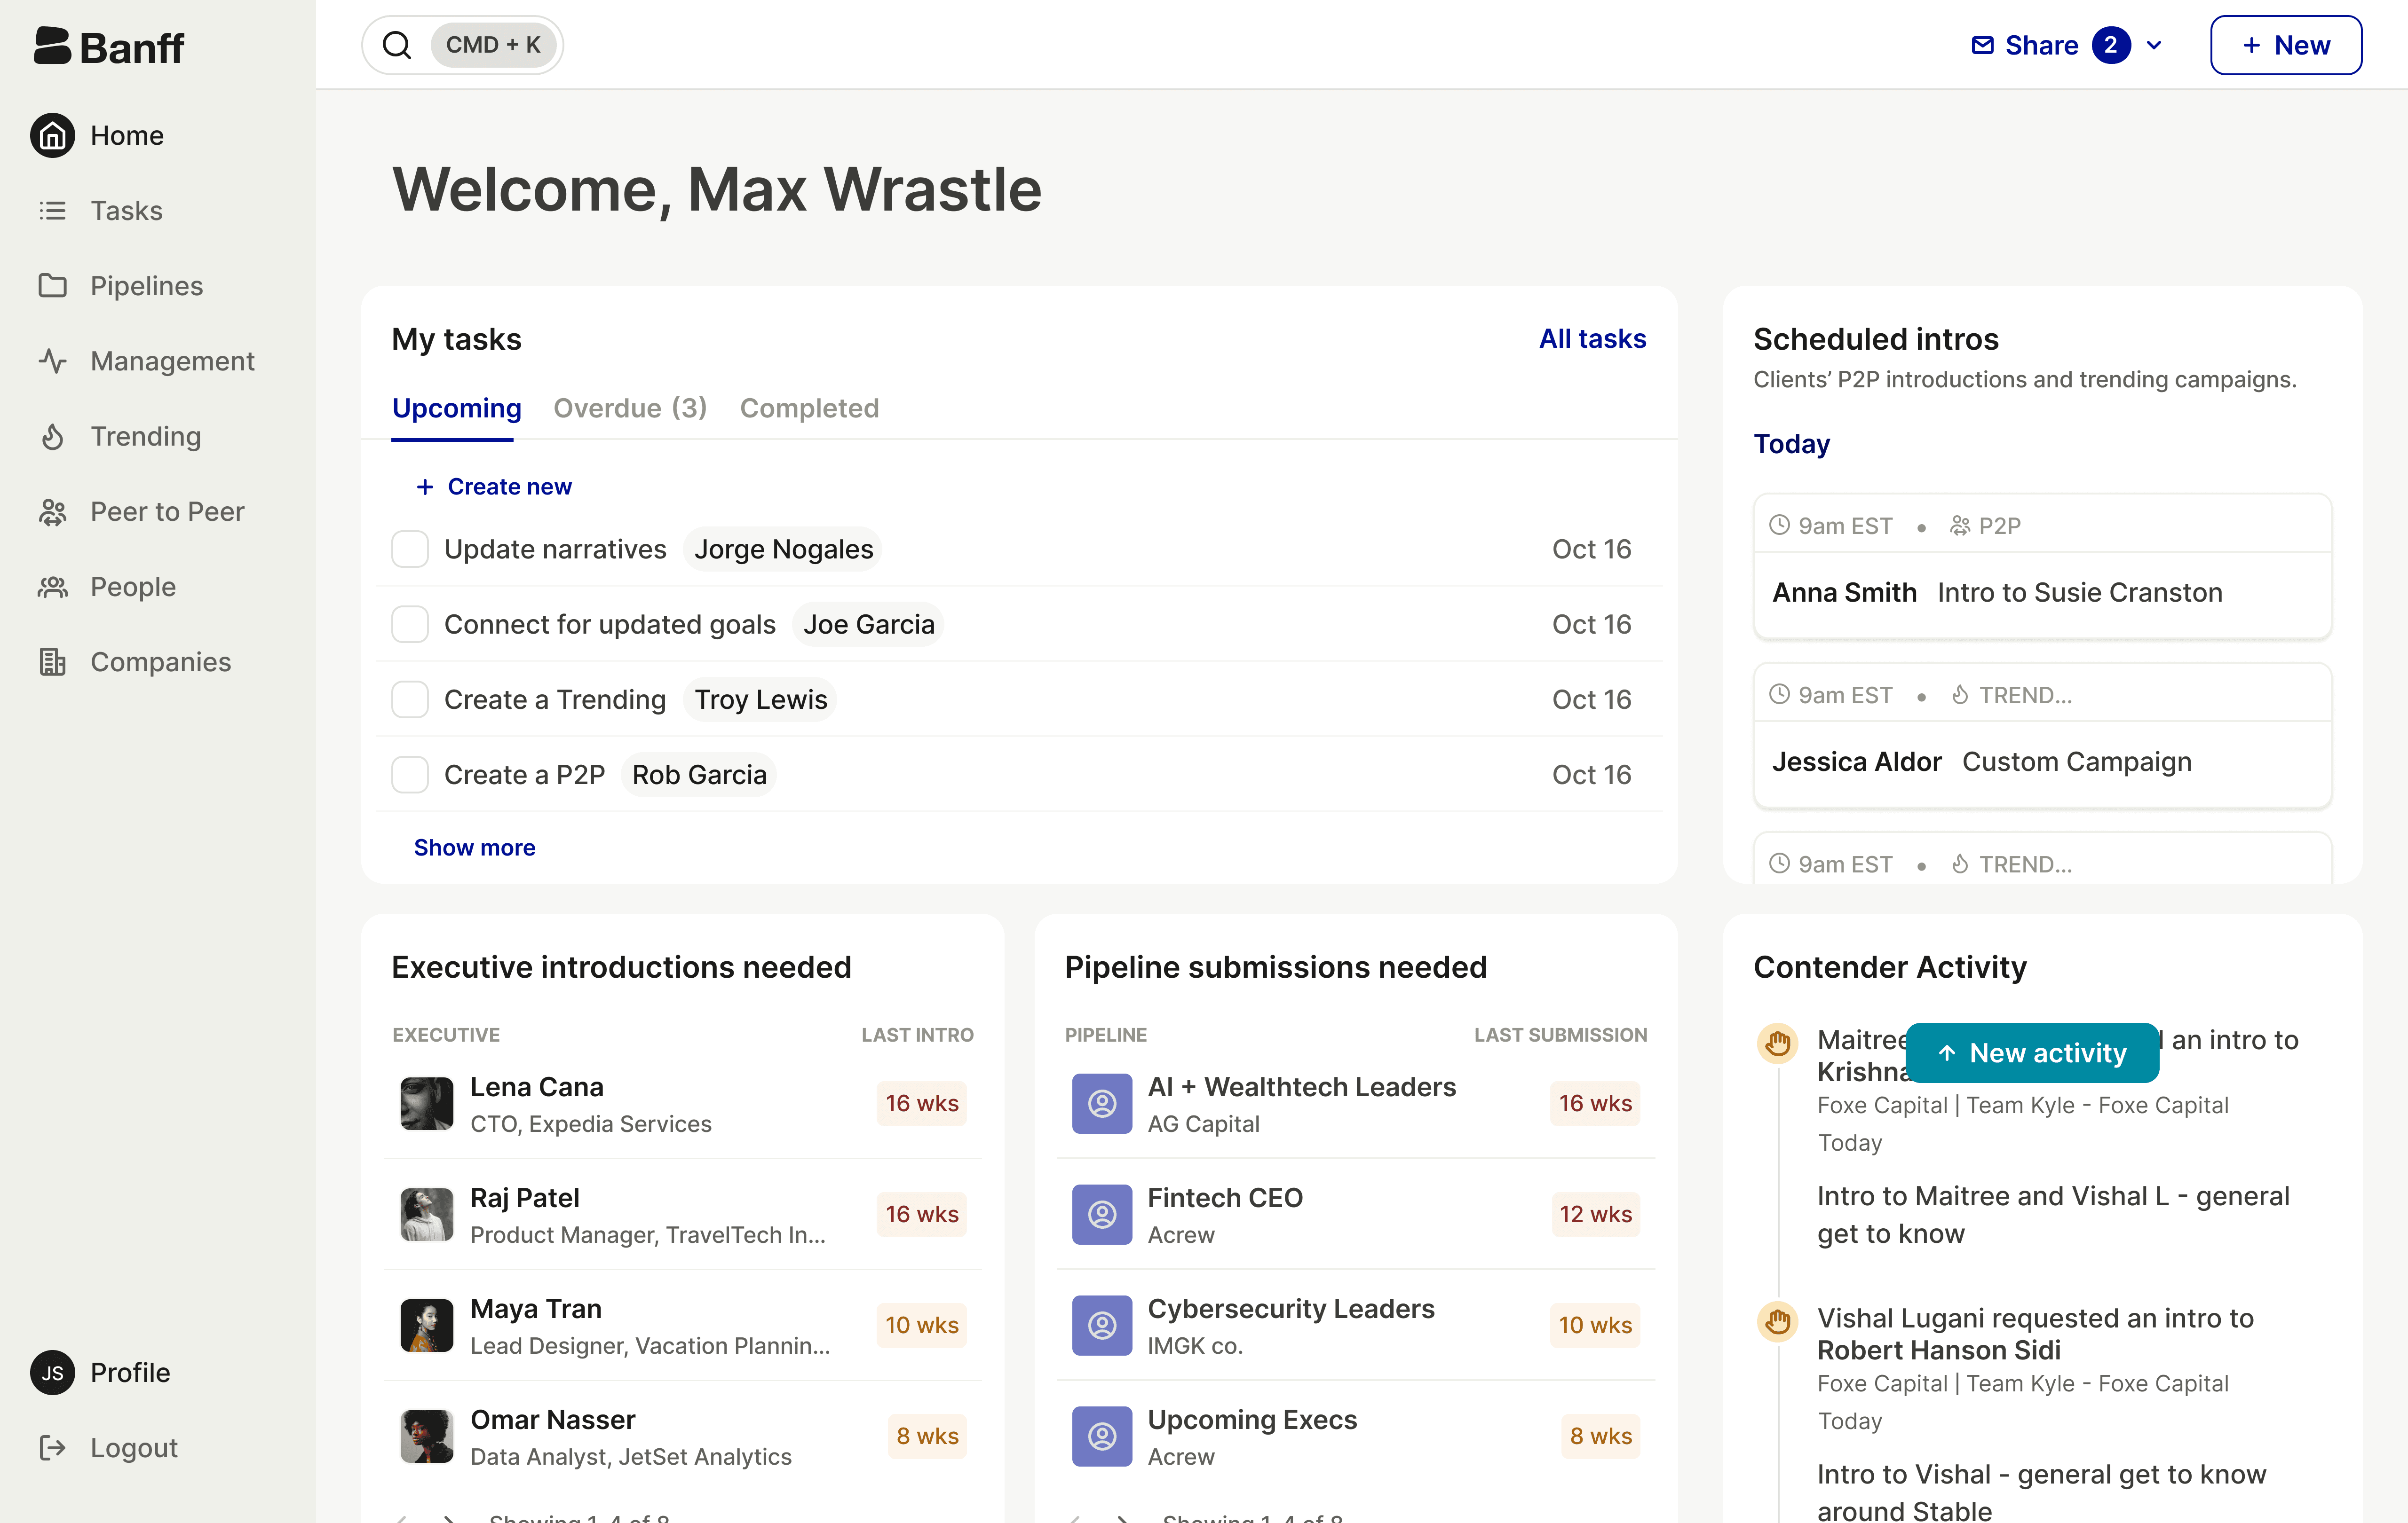Tick the Connect for updated goals checkbox

[x=410, y=625]
